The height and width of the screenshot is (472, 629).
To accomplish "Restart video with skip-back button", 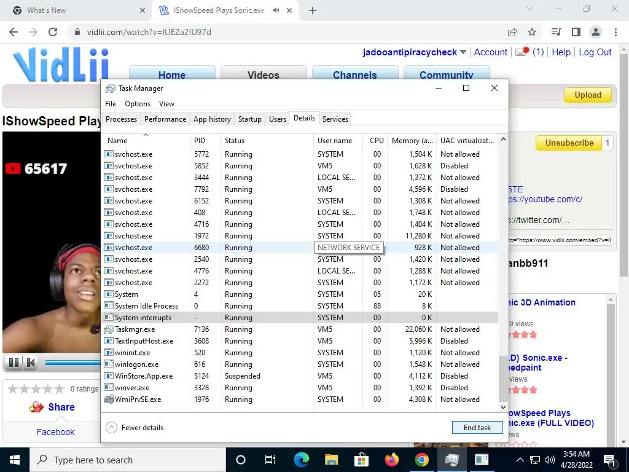I will pyautogui.click(x=31, y=363).
